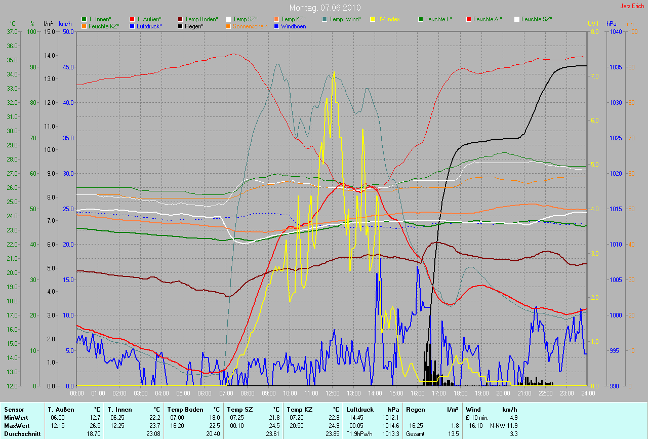The width and height of the screenshot is (648, 439).
Task: Click the blue Luftdruck legend swatch
Action: 132,26
